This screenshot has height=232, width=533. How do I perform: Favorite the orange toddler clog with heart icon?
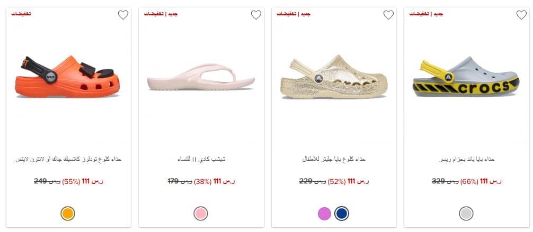point(123,15)
